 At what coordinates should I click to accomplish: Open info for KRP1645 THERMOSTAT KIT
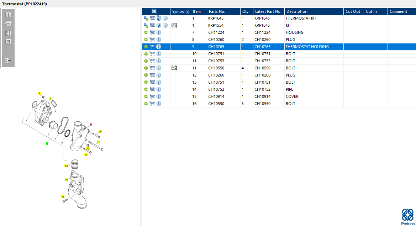165,18
